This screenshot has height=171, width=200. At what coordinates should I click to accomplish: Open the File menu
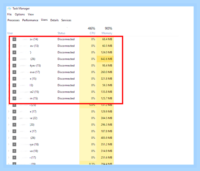click(x=9, y=14)
